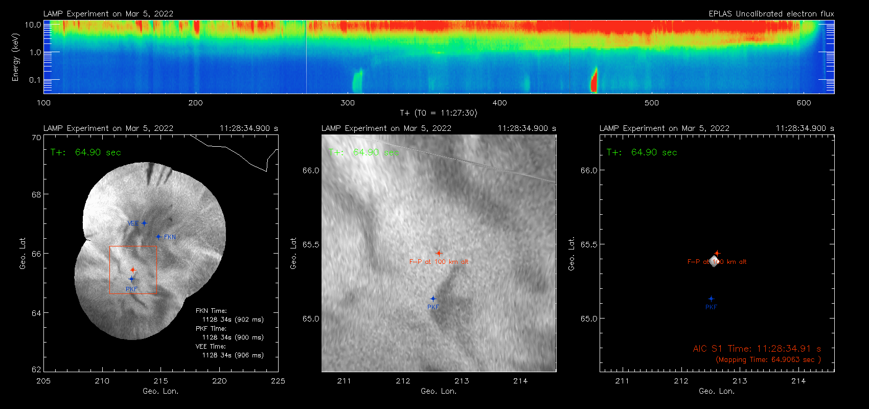
Task: Click "11:28:34.900 s" timestamp above middle image
Action: (x=527, y=128)
